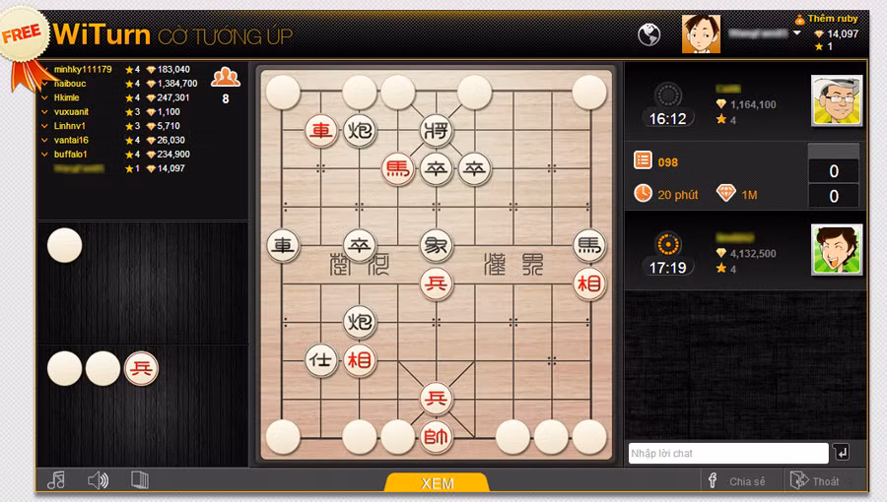Click the Thoát exit button
Screen dimensions: 887x502
coord(815,480)
